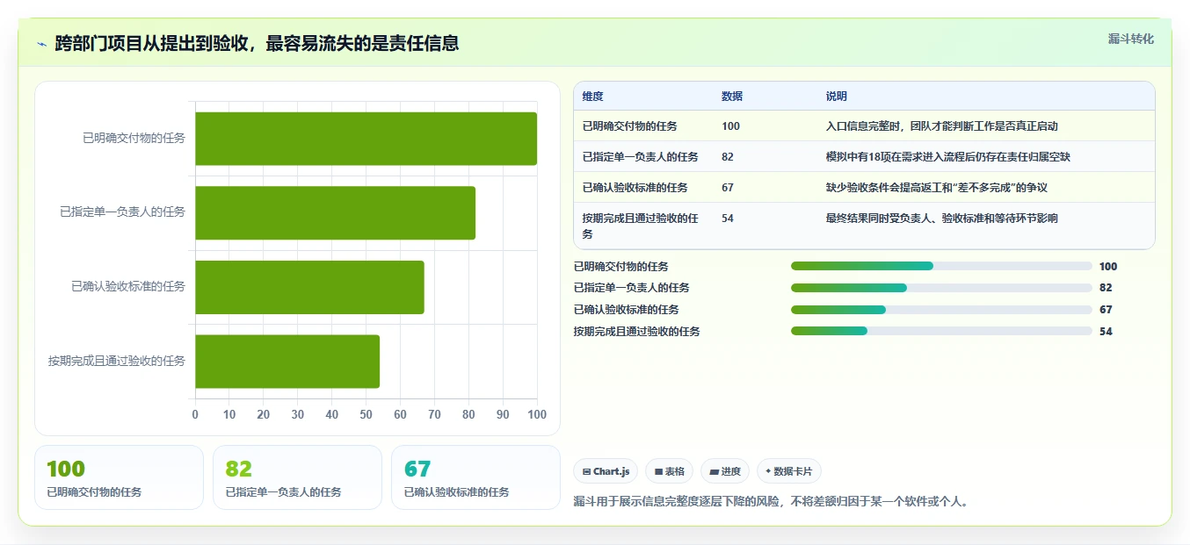Image resolution: width=1190 pixels, height=545 pixels.
Task: Click the 已明确交付物的任务 progress bar
Action: [x=941, y=266]
